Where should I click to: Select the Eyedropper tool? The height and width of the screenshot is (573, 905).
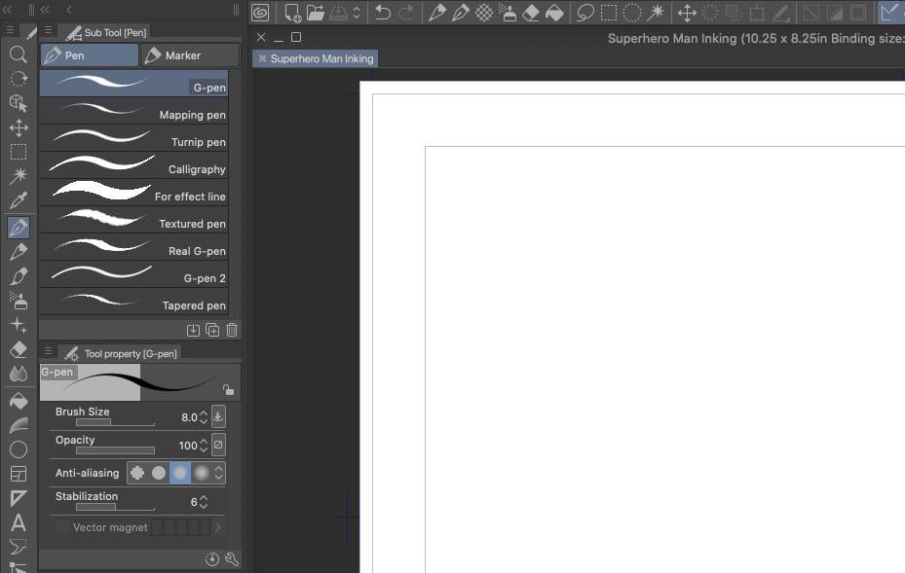coord(19,201)
